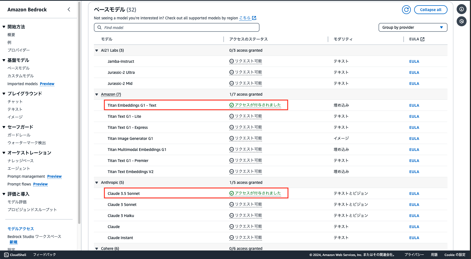The width and height of the screenshot is (471, 259).
Task: Click granted checkmark icon for Claude 3.5 Sonnet
Action: click(x=232, y=193)
